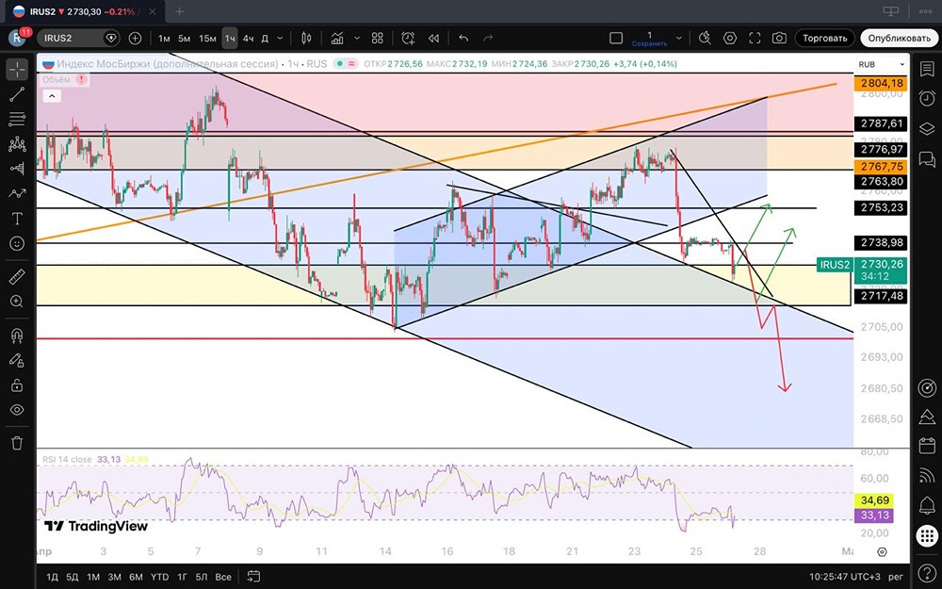Toggle hide all drawings eye icon
Image resolution: width=942 pixels, height=589 pixels.
17,410
